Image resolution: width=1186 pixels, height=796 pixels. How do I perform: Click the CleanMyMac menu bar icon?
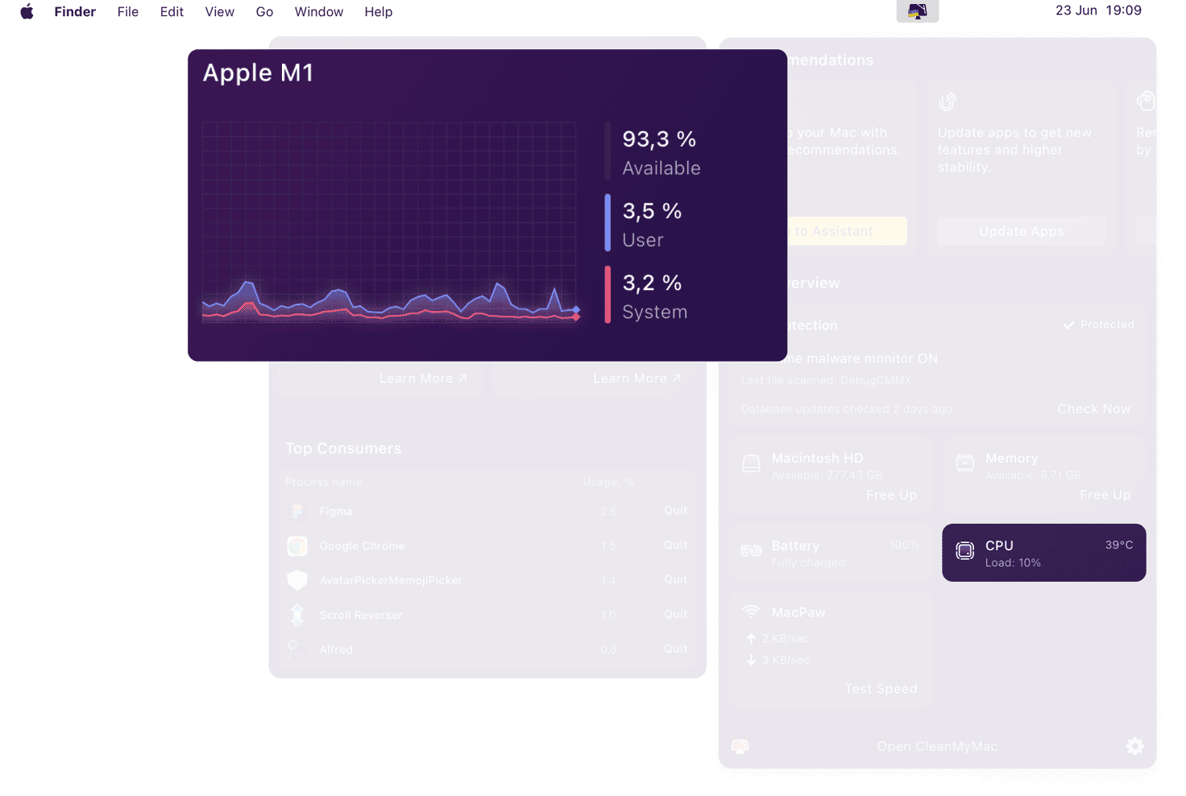point(917,11)
